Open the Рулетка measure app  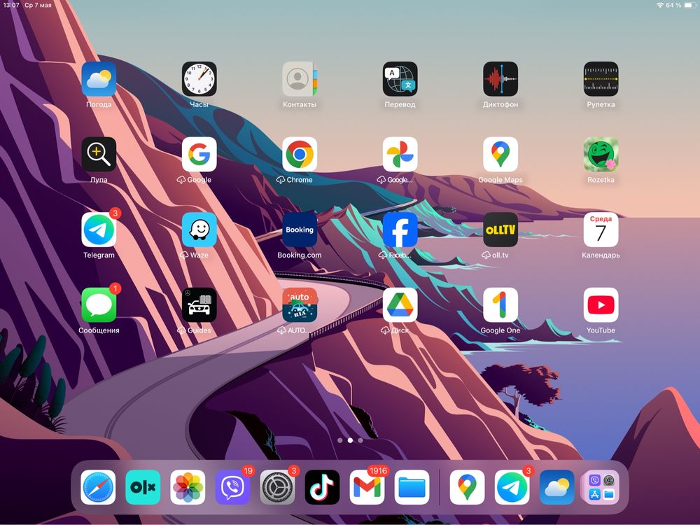click(x=601, y=79)
